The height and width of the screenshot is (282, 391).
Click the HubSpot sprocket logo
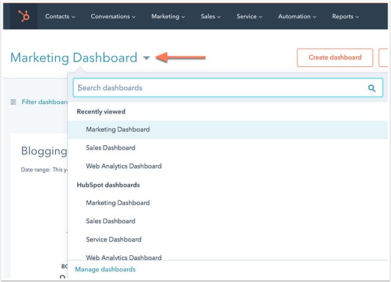click(x=24, y=16)
